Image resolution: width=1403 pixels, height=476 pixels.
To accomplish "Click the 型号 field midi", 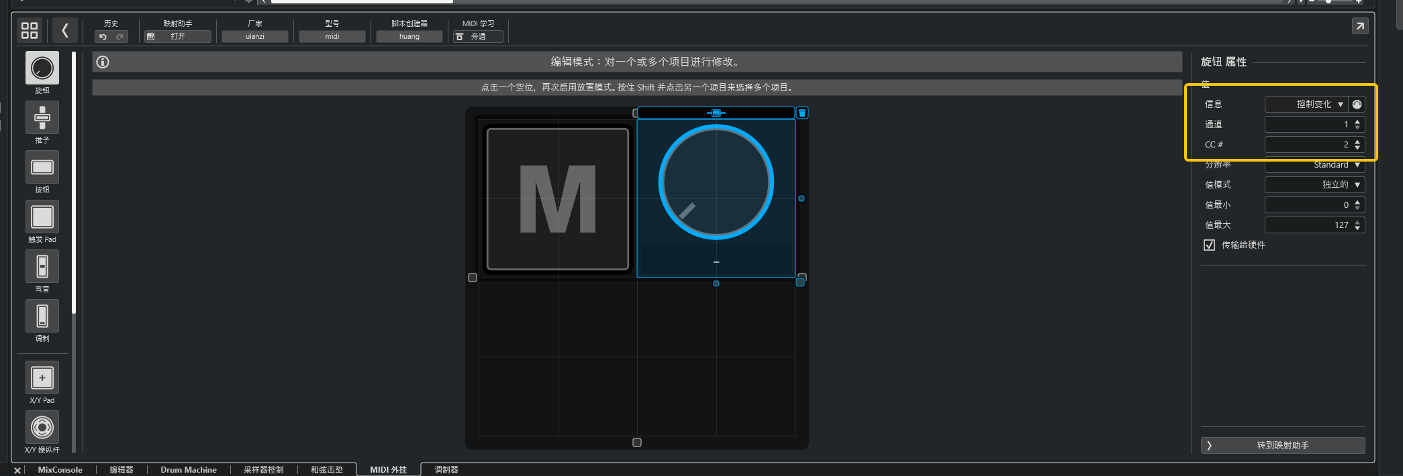I will click(x=332, y=37).
